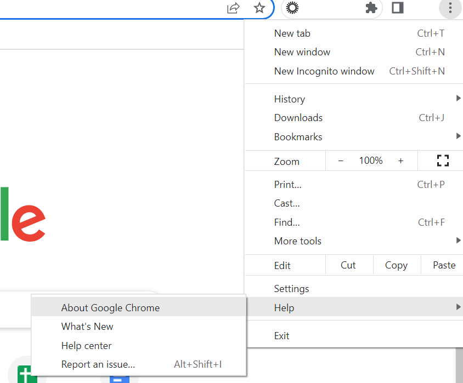Click the Copy edit button
Image resolution: width=463 pixels, height=383 pixels.
(x=396, y=265)
